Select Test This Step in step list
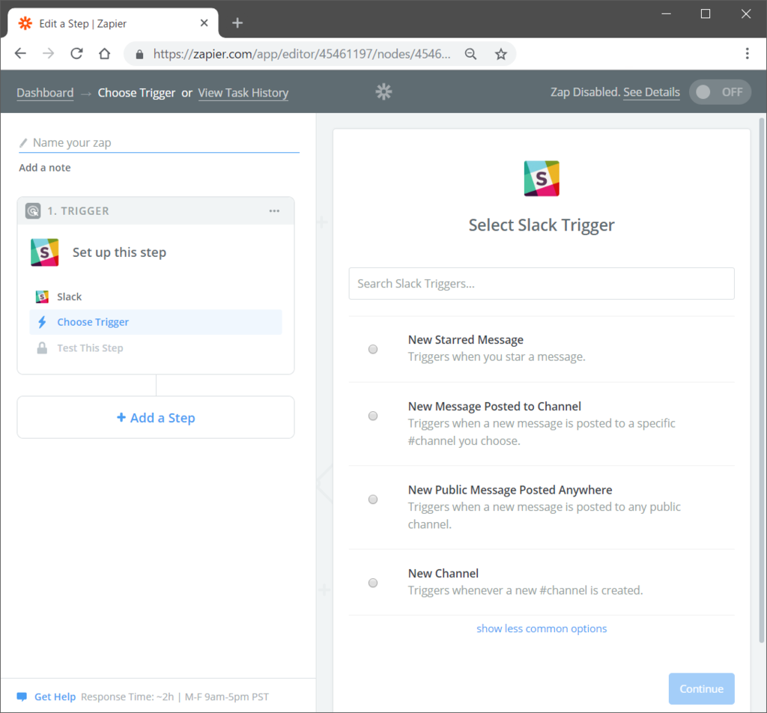 click(x=156, y=348)
